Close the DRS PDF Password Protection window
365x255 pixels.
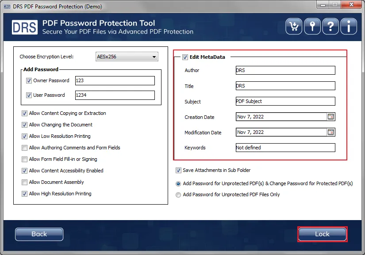351,5
